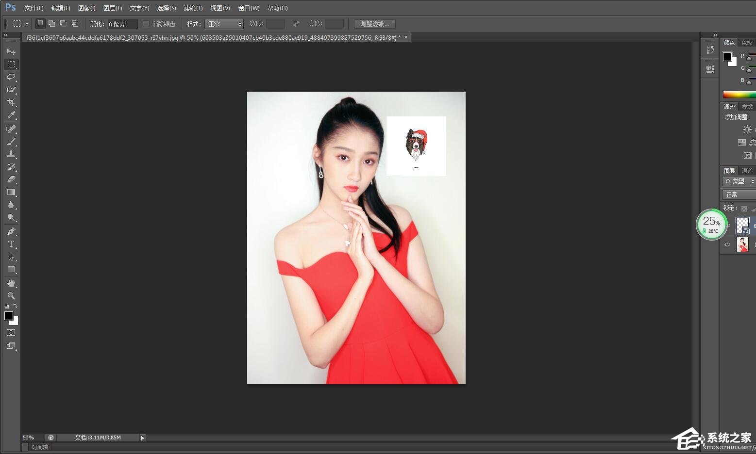The image size is (756, 454).
Task: Open the 样式 dropdown in the options bar
Action: point(224,23)
